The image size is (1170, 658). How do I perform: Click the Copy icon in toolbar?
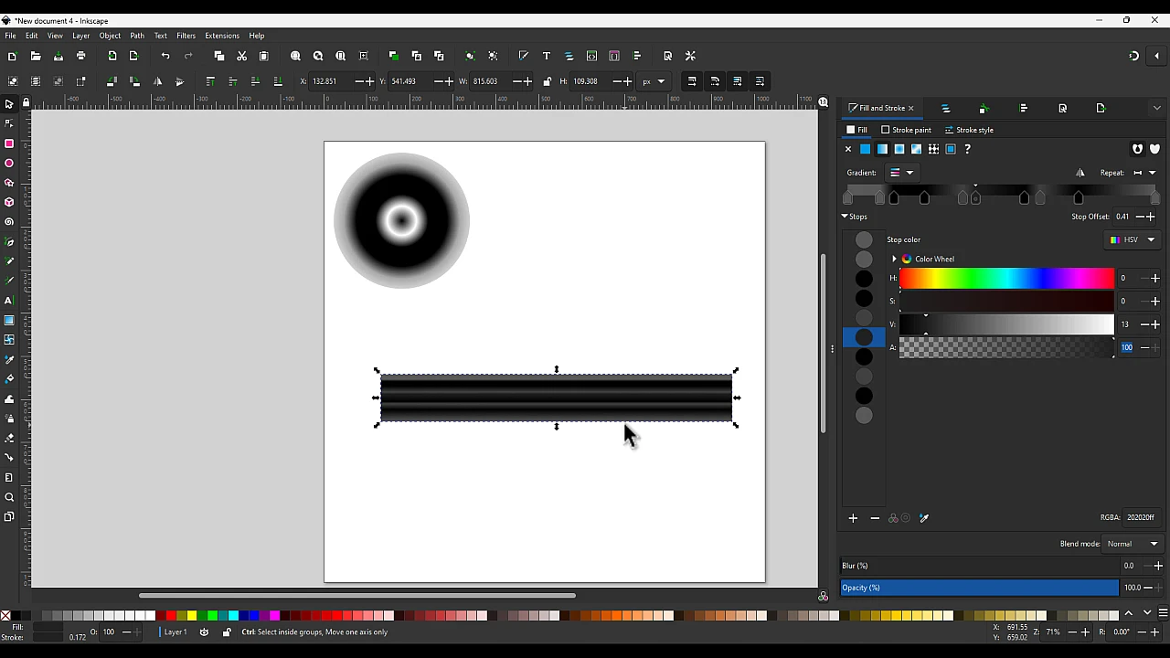pos(219,57)
